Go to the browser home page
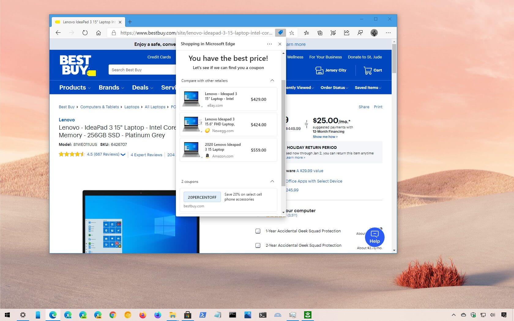The width and height of the screenshot is (514, 321). 99,33
